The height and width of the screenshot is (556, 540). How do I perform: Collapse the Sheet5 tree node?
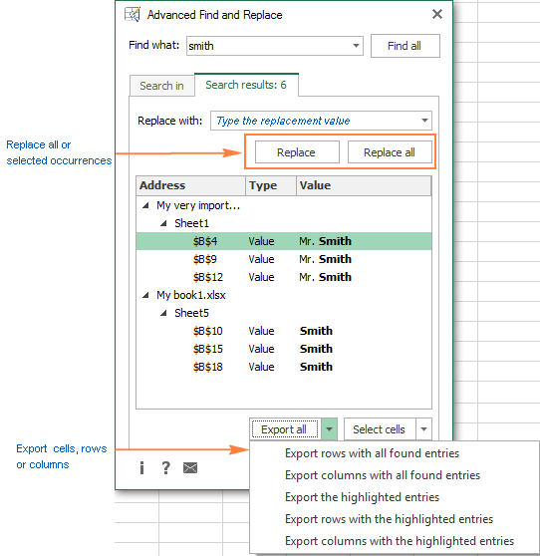tap(163, 313)
